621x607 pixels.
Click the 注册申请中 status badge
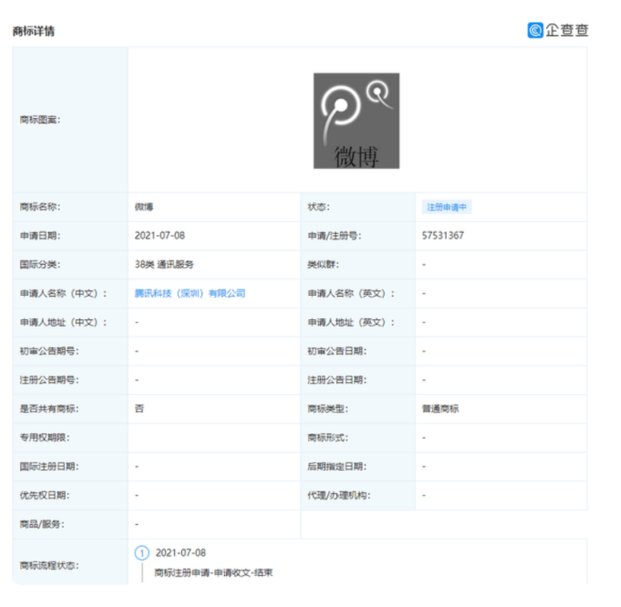tap(447, 207)
